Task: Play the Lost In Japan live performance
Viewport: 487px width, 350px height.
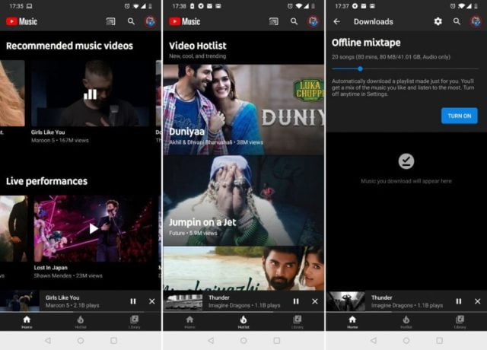Action: [x=94, y=228]
